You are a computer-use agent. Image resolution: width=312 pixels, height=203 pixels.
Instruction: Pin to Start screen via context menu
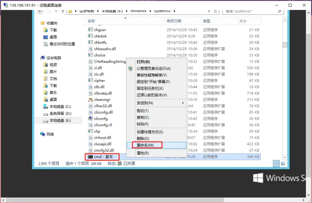click(156, 82)
